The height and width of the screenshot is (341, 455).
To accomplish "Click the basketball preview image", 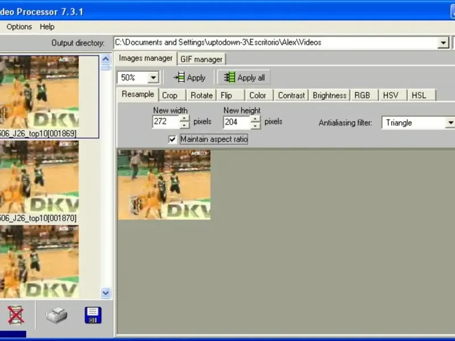I will pyautogui.click(x=164, y=185).
